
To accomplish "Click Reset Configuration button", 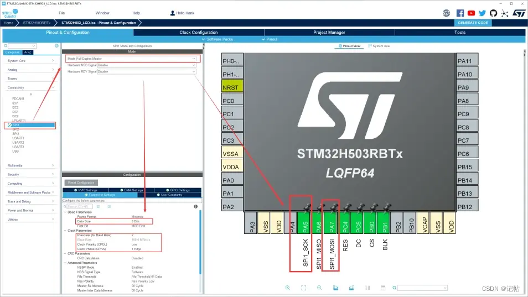I will pyautogui.click(x=81, y=183).
